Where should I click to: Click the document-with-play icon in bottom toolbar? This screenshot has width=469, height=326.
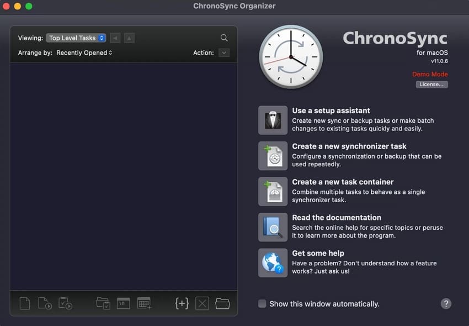tap(45, 303)
